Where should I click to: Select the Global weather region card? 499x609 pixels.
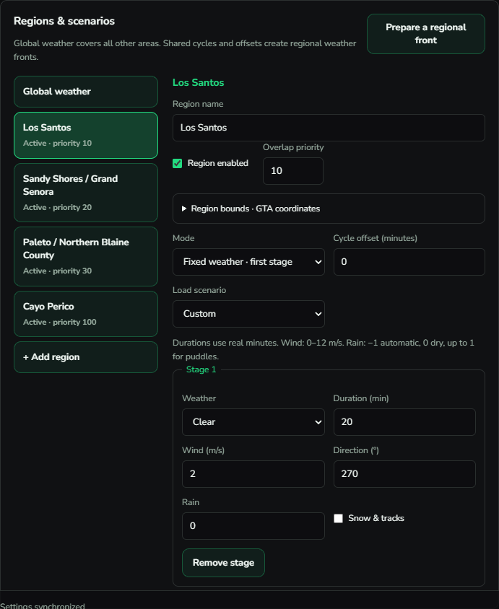coord(86,92)
